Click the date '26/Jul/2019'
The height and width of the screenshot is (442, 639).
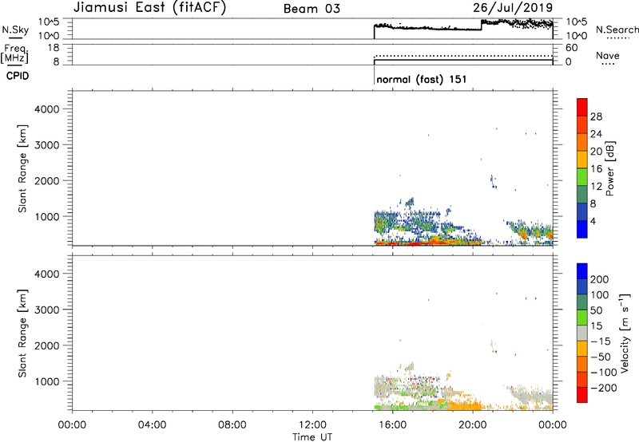coord(513,7)
